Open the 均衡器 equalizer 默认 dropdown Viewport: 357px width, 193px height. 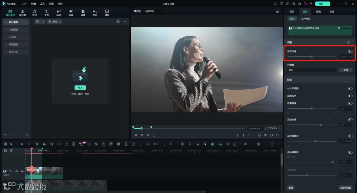click(x=311, y=70)
